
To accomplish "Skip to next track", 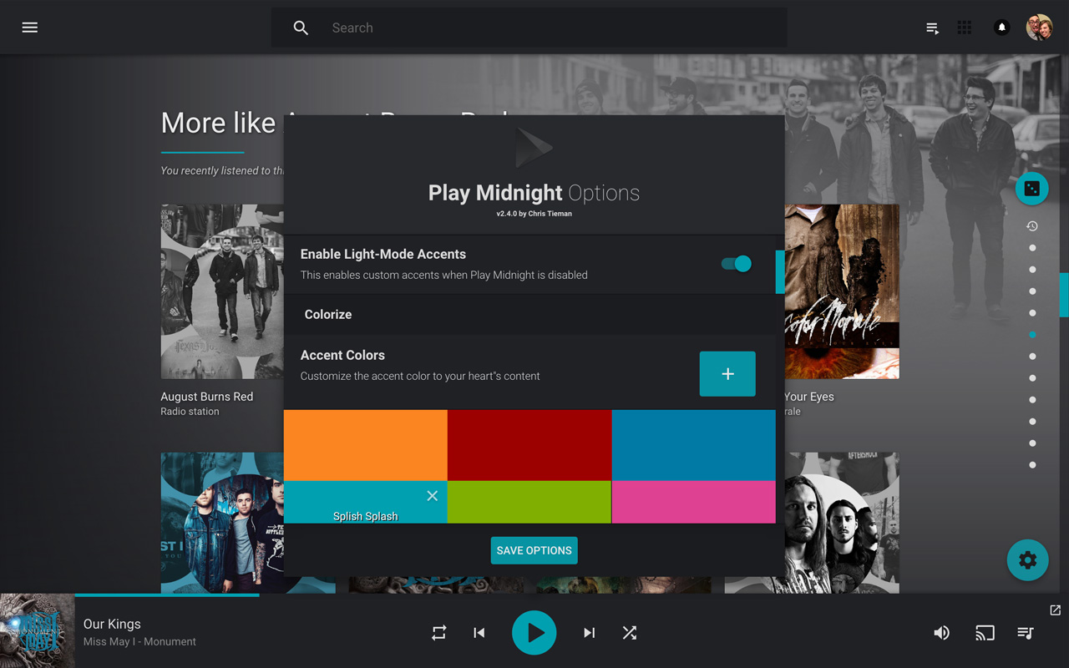I will [x=590, y=633].
